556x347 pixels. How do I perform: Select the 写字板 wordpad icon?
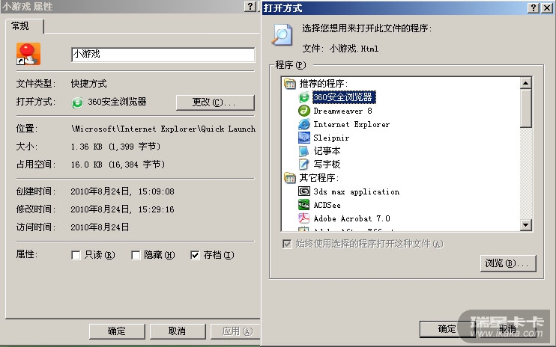coord(304,165)
